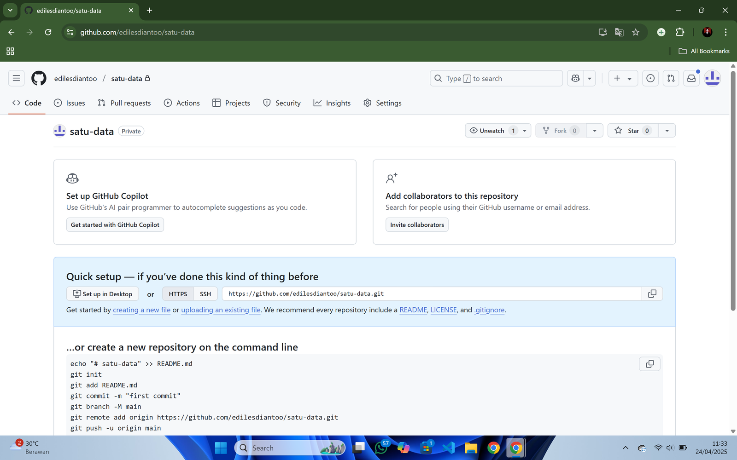Copy the repository clone URL

point(652,294)
